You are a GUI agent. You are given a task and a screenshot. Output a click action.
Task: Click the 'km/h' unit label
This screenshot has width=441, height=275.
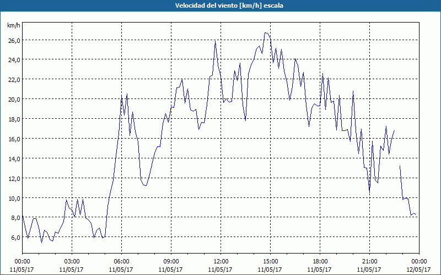(x=13, y=25)
